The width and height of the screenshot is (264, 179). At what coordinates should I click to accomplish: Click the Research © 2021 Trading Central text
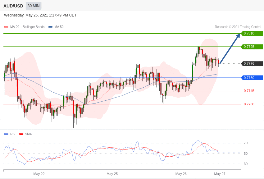click(x=238, y=27)
